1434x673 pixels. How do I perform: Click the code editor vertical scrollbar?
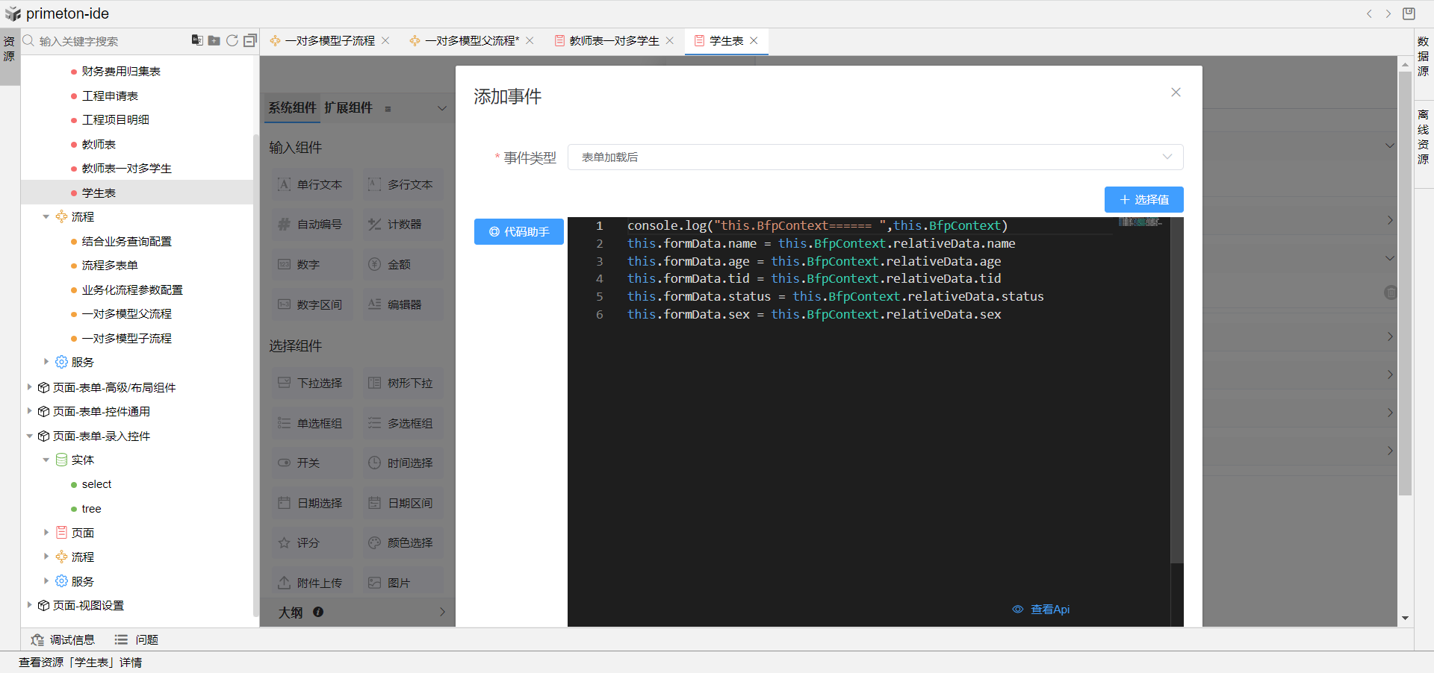(1176, 388)
